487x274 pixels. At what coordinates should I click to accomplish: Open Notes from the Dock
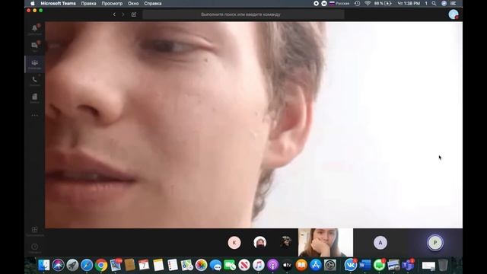click(158, 265)
